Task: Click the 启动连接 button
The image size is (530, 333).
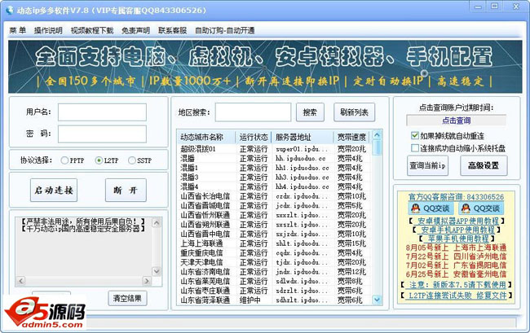Action: (x=54, y=191)
